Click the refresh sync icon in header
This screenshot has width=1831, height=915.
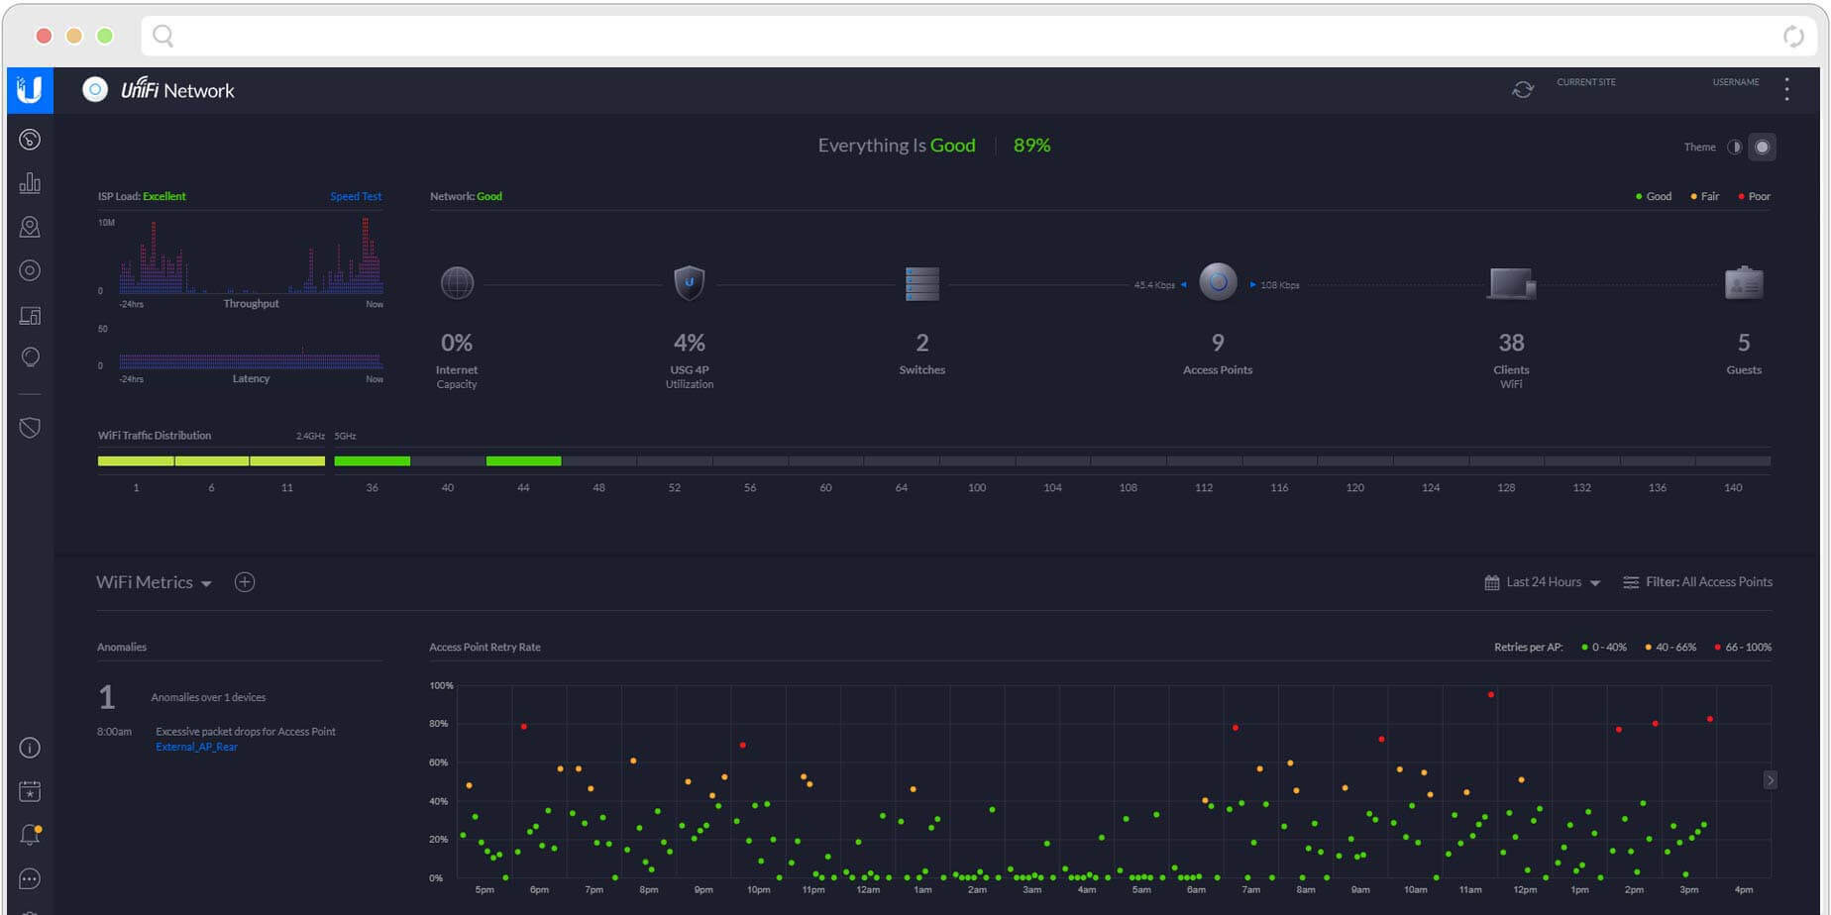coord(1523,90)
